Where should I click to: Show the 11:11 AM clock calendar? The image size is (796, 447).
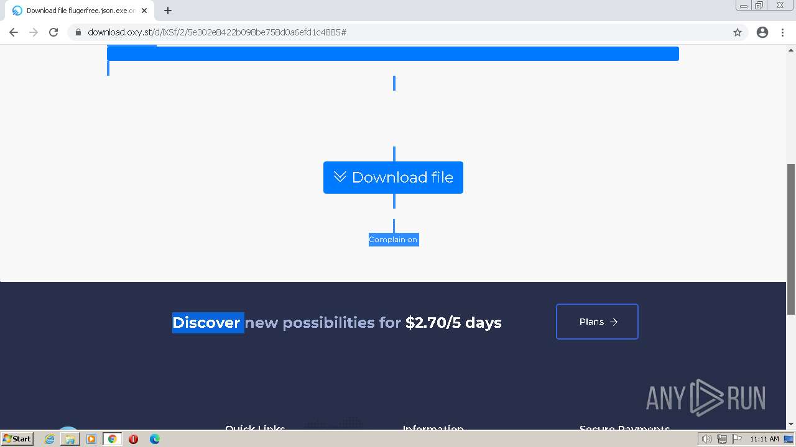point(764,439)
